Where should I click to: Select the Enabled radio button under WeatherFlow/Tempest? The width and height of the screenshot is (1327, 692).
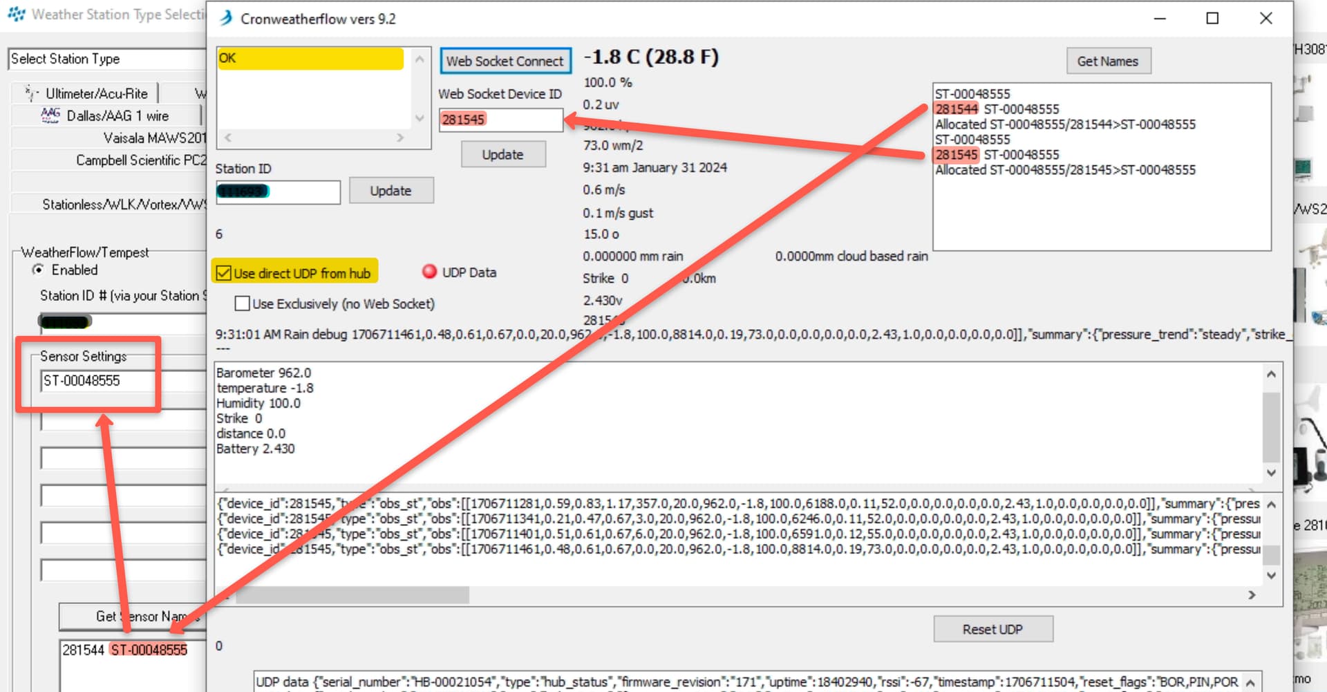click(38, 270)
